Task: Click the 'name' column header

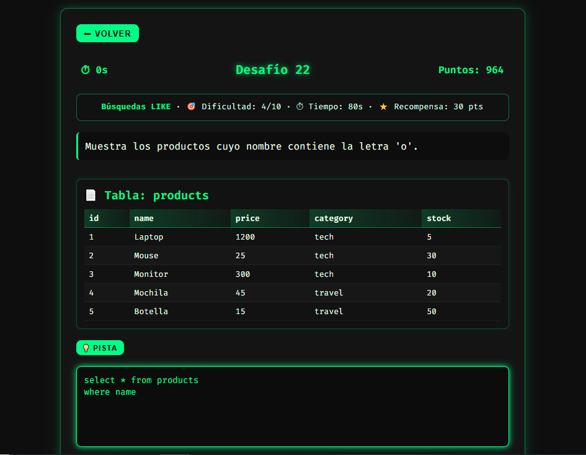Action: click(144, 218)
